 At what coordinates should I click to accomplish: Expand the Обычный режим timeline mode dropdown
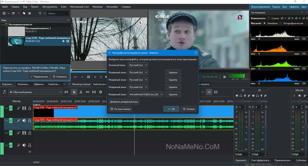[35, 92]
